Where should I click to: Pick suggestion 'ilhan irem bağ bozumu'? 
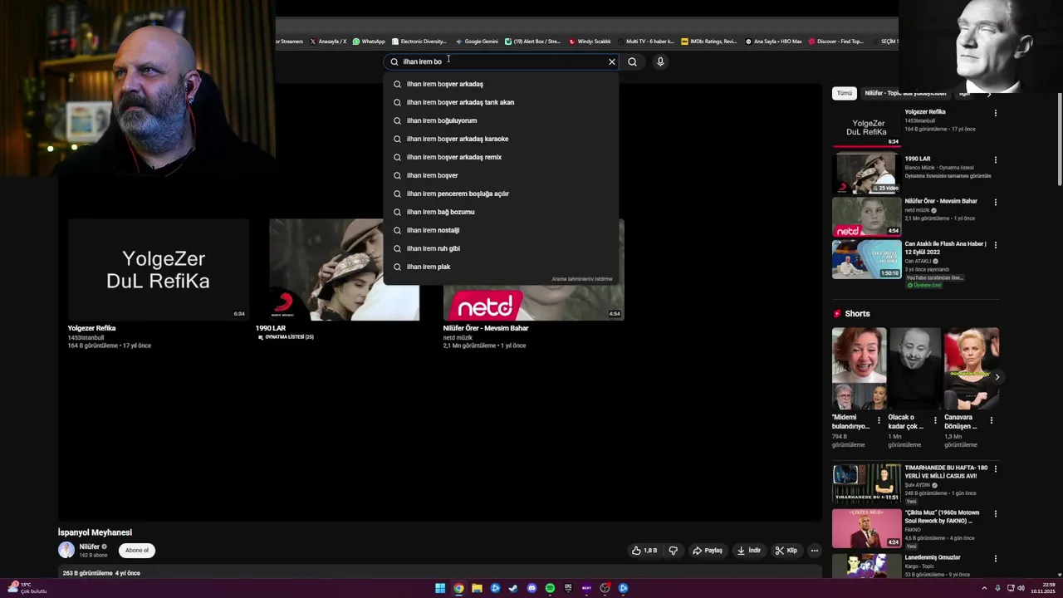pos(502,212)
